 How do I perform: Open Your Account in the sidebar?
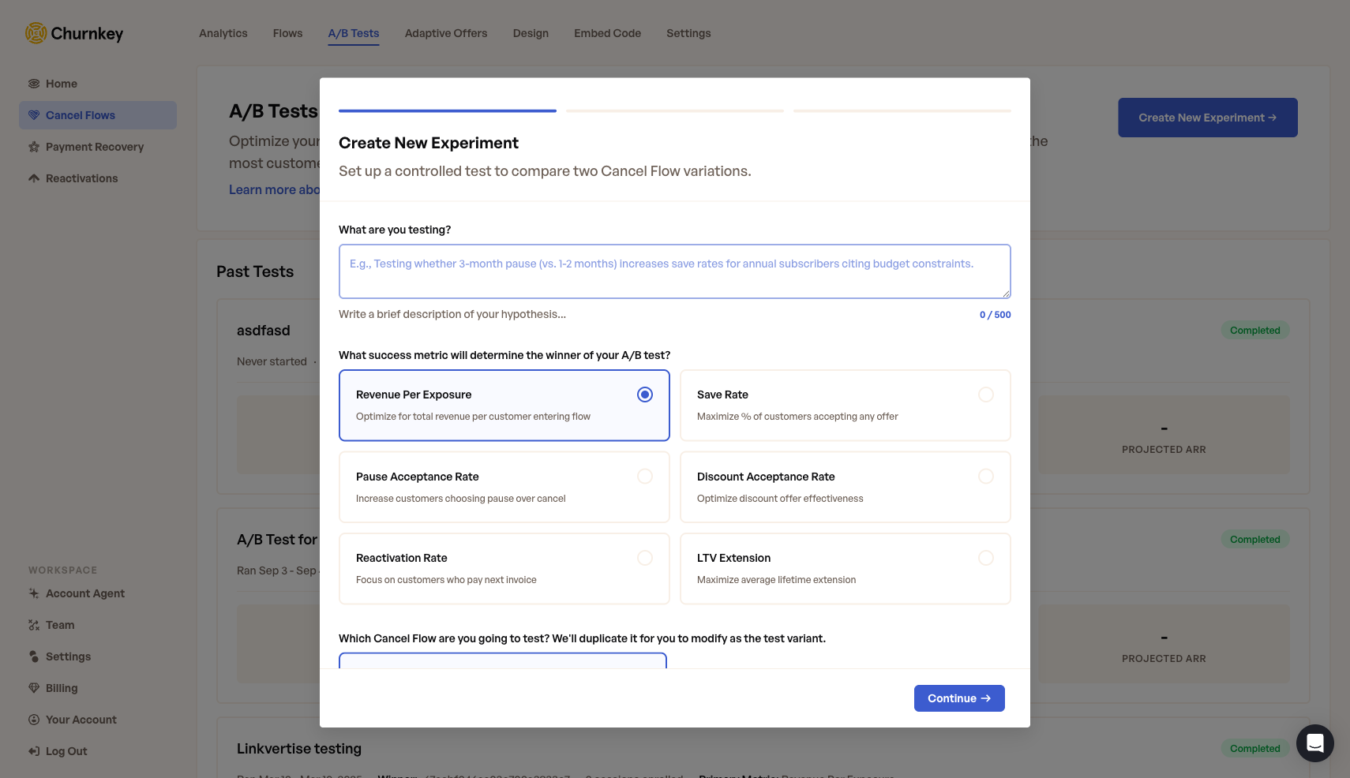click(x=81, y=720)
